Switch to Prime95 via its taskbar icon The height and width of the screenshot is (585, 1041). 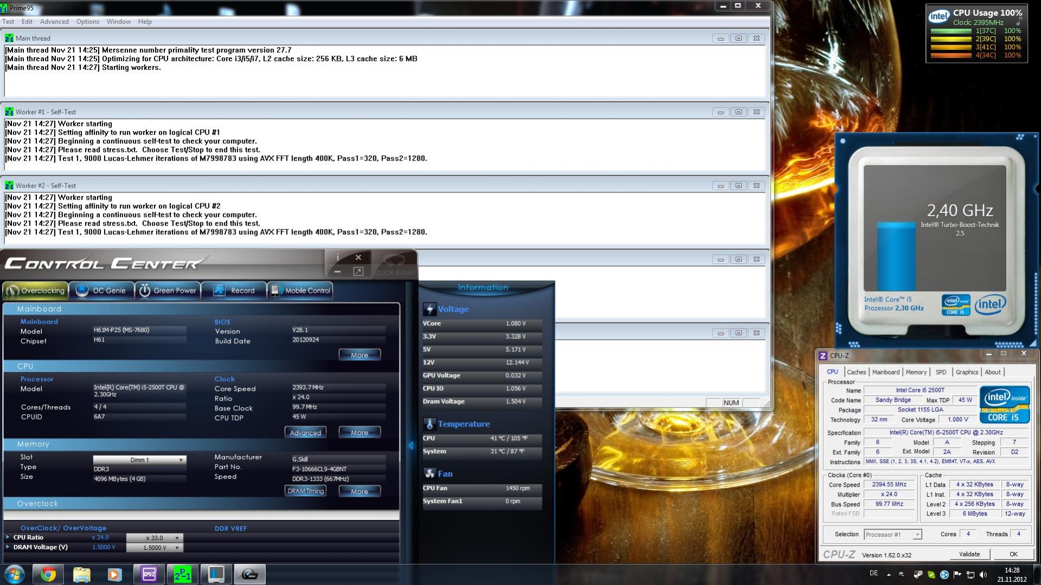(x=182, y=574)
